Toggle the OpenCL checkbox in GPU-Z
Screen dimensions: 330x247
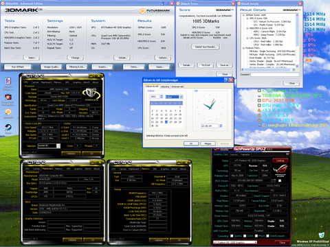coord(232,236)
